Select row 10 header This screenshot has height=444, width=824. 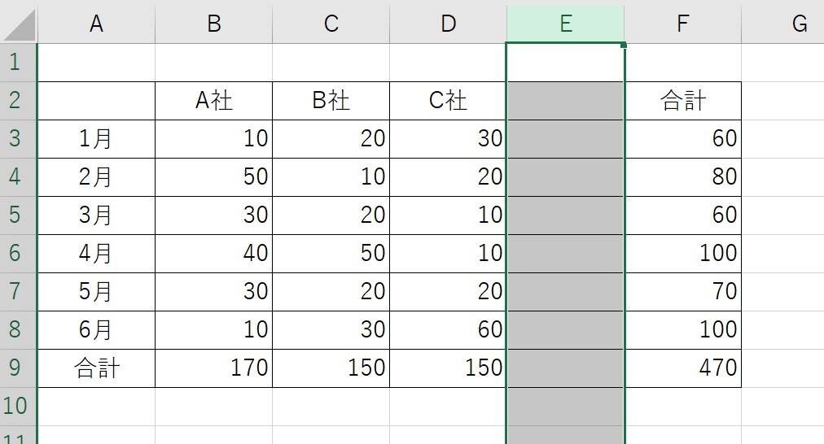point(18,406)
